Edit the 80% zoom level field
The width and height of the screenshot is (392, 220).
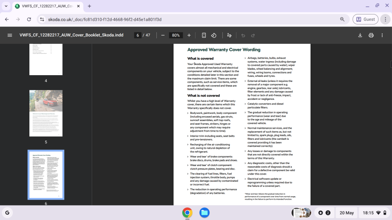(176, 35)
